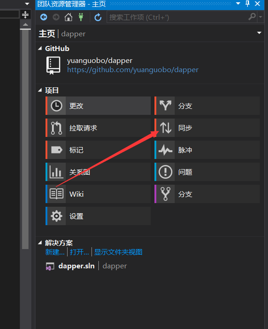Image resolution: width=268 pixels, height=329 pixels.
Task: Click the 问题 label
Action: 185,172
